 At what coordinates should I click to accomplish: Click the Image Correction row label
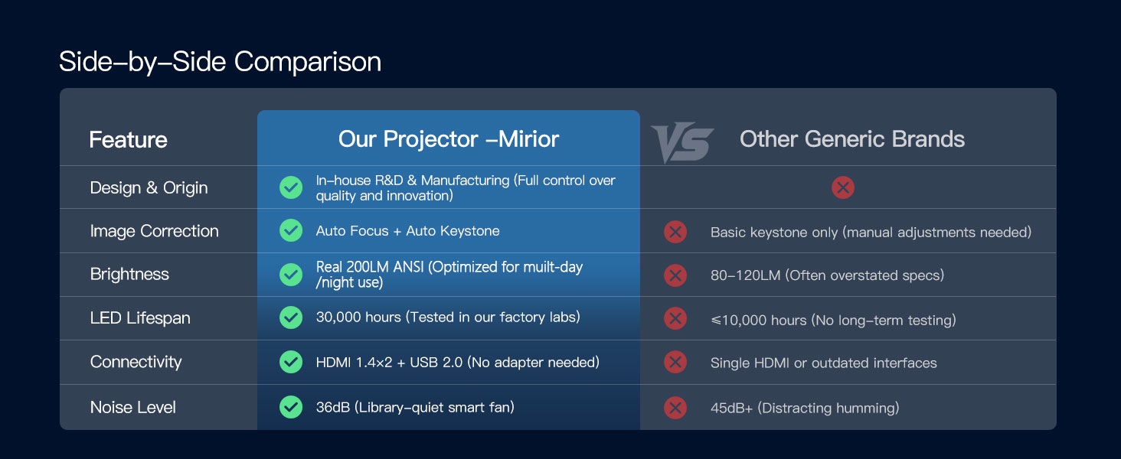154,231
